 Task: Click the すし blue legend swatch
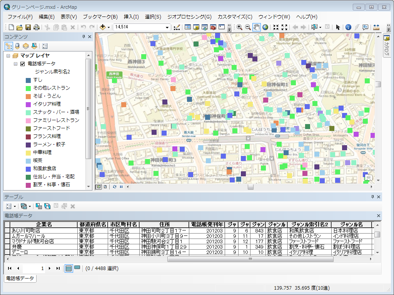tap(28, 80)
